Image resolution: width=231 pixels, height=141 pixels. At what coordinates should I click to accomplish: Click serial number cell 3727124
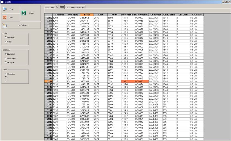87,105
